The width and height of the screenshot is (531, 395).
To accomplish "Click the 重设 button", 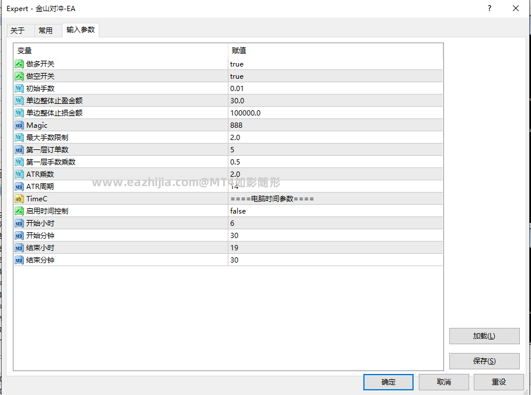I will tap(498, 382).
